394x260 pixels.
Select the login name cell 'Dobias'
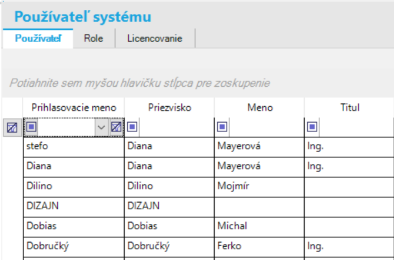pyautogui.click(x=73, y=227)
